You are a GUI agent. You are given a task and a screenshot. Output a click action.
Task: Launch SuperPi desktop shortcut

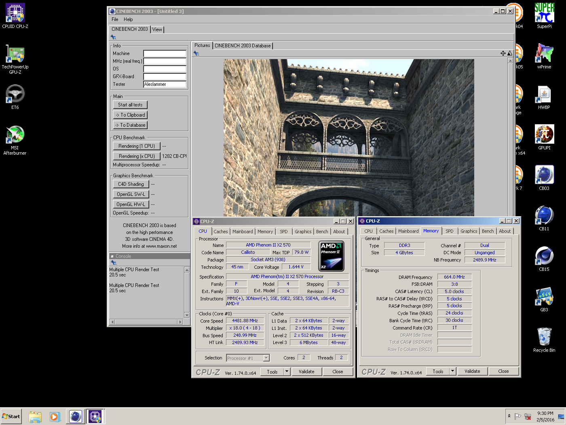click(544, 16)
